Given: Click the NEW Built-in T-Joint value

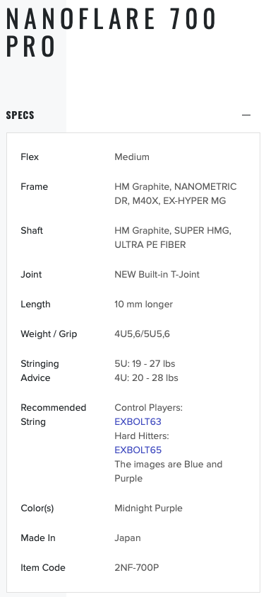Looking at the screenshot, I should coord(157,275).
